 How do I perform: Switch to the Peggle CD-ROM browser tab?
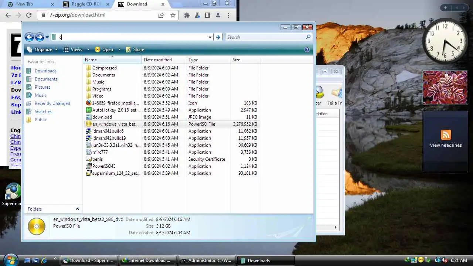point(86,4)
